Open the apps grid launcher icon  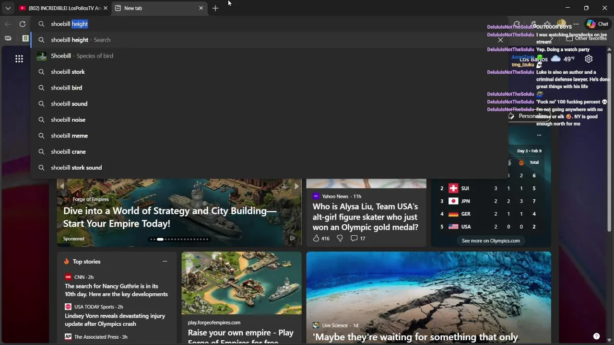[19, 59]
